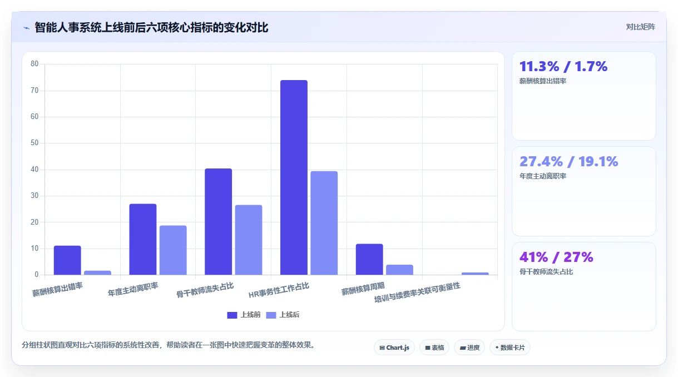The height and width of the screenshot is (377, 678).
Task: Click the 薪酬核算出错率 card caption
Action: (543, 81)
